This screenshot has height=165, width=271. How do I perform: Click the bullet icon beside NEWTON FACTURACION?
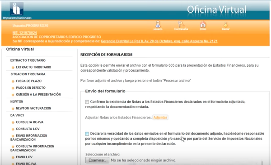13,109
